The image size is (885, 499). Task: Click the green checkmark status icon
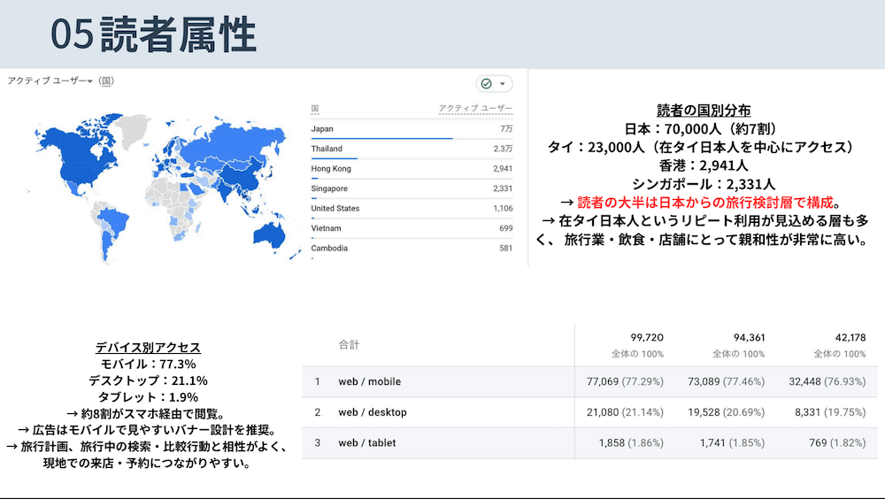(x=485, y=84)
